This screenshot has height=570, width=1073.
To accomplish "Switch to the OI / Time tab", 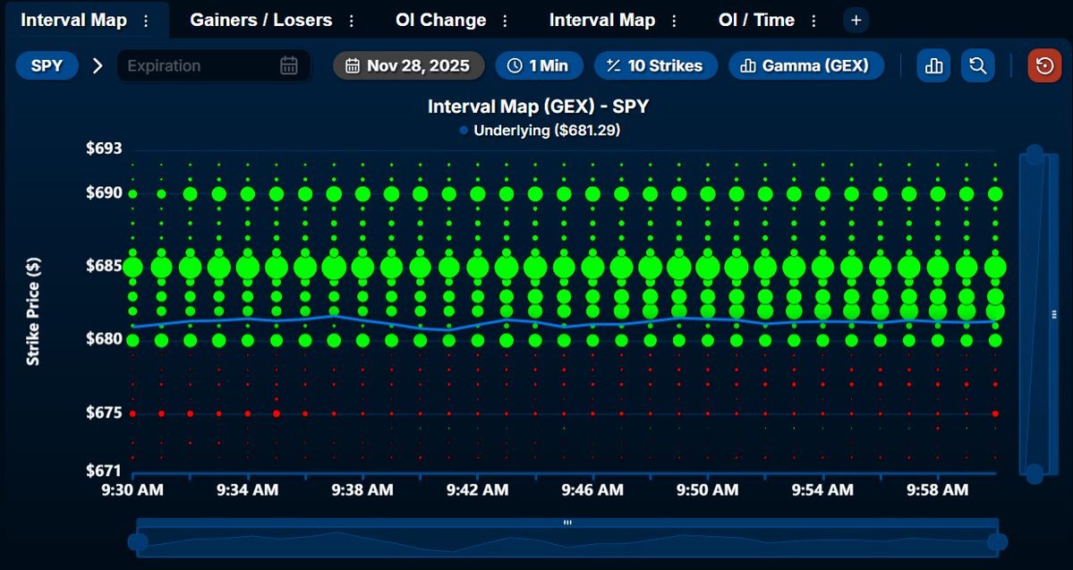I will (755, 19).
